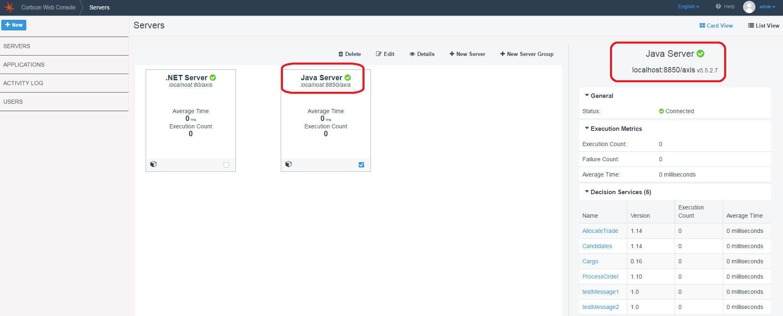The image size is (783, 316).
Task: Click the Delete trash toolbar action
Action: click(x=349, y=54)
